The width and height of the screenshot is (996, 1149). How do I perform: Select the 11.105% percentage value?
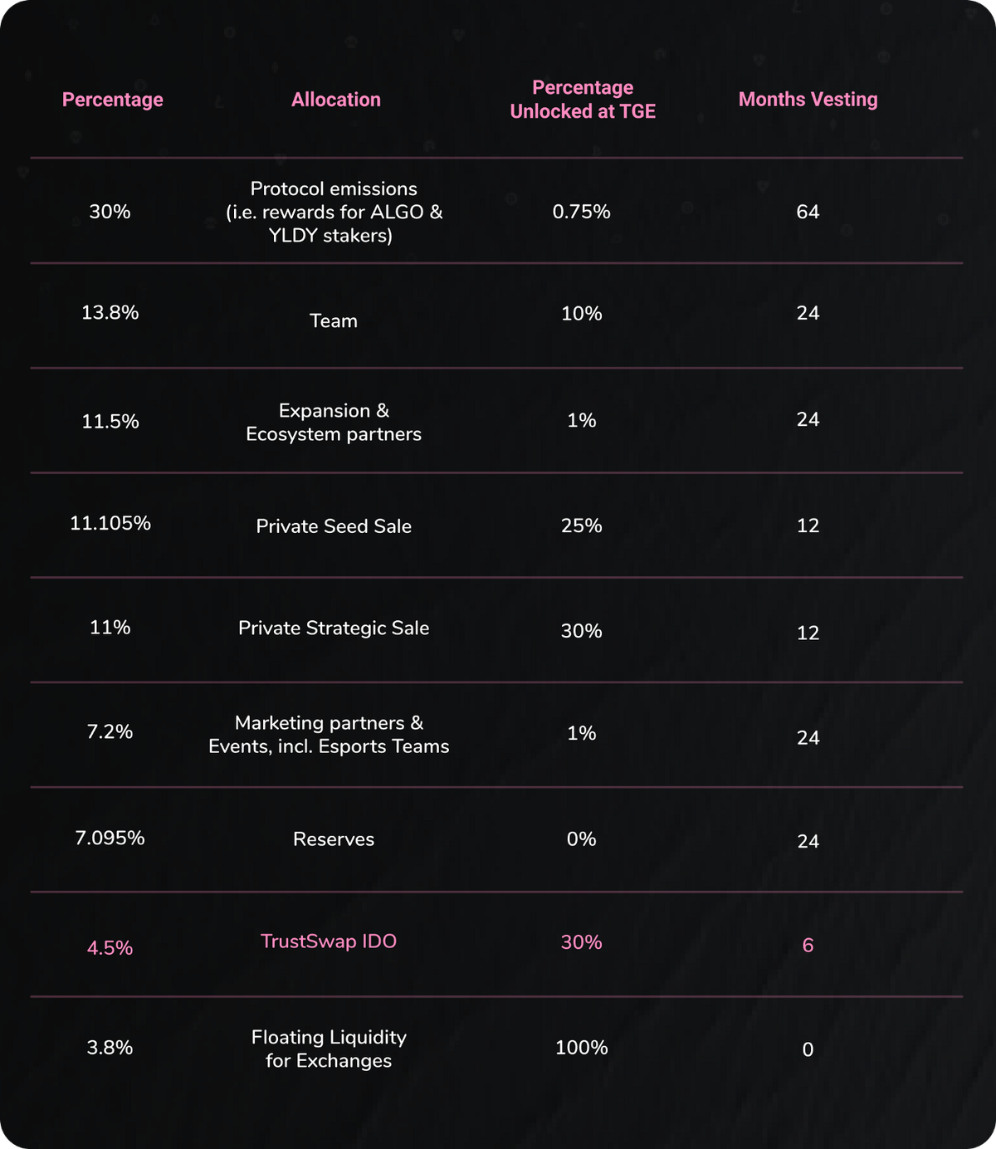click(x=110, y=523)
